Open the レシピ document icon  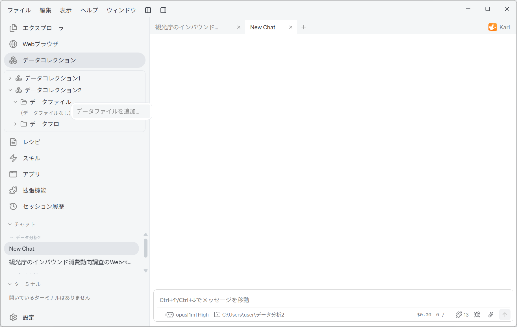click(x=13, y=142)
